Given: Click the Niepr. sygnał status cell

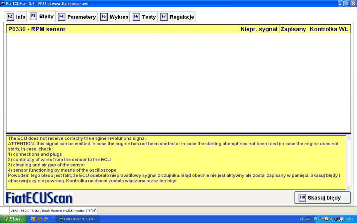Looking at the screenshot, I should pyautogui.click(x=259, y=29).
